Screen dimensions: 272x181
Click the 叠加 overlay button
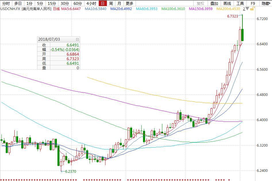click(x=214, y=3)
